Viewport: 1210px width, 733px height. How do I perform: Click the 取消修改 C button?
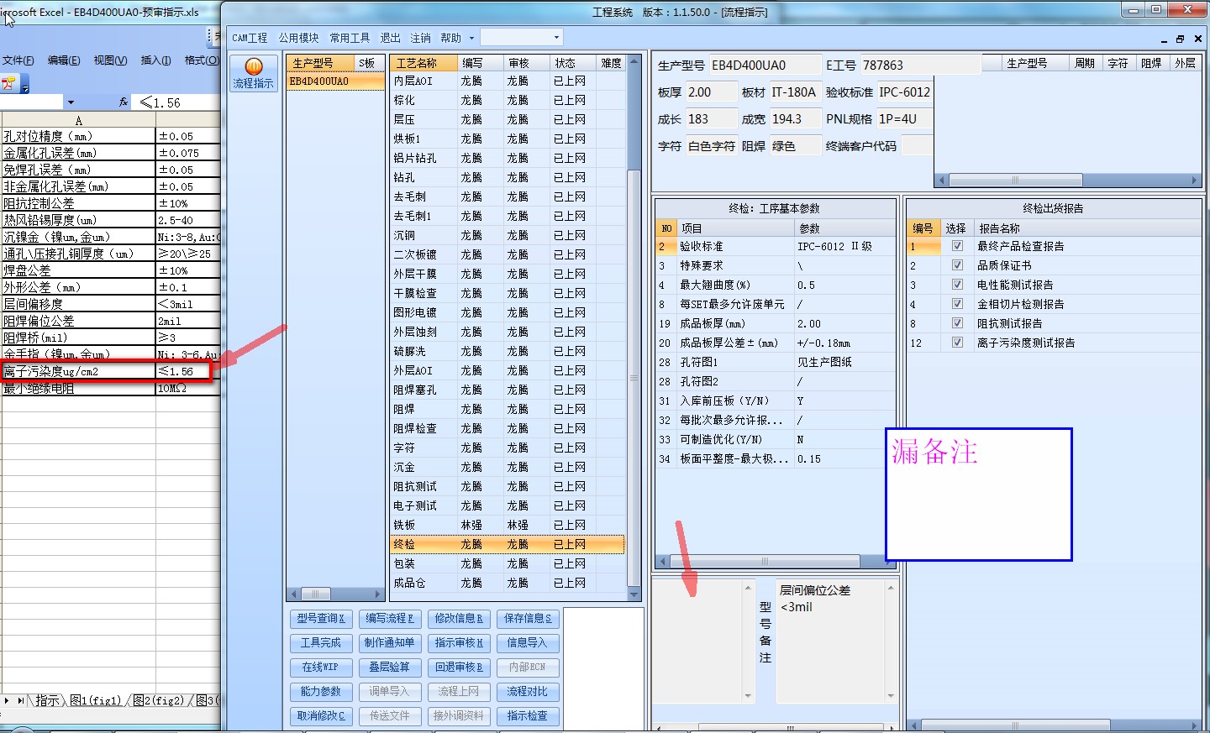point(321,716)
